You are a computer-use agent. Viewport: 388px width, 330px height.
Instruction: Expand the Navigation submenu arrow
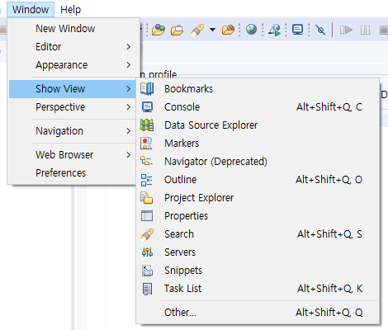point(129,131)
